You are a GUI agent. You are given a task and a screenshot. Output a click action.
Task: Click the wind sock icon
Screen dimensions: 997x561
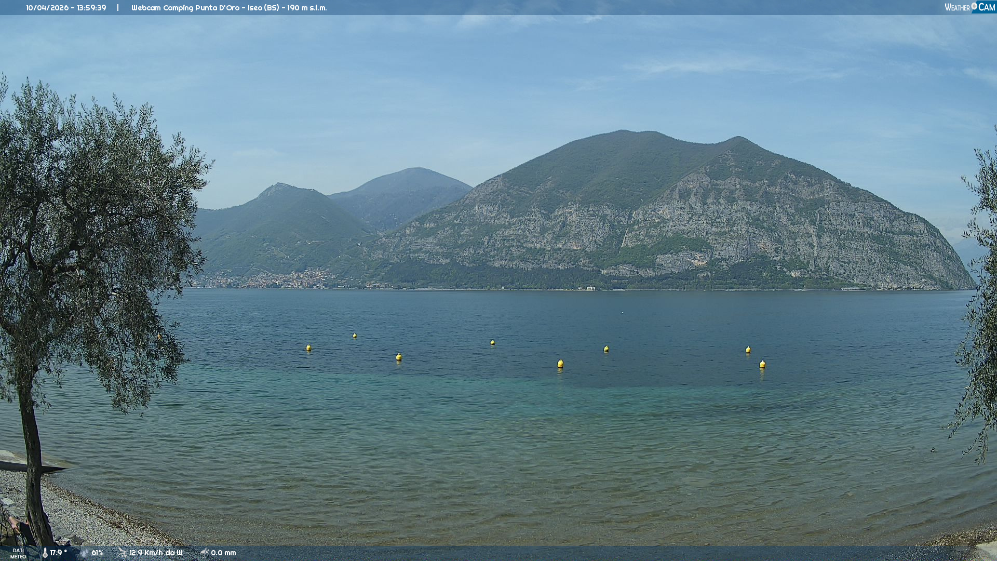click(123, 552)
